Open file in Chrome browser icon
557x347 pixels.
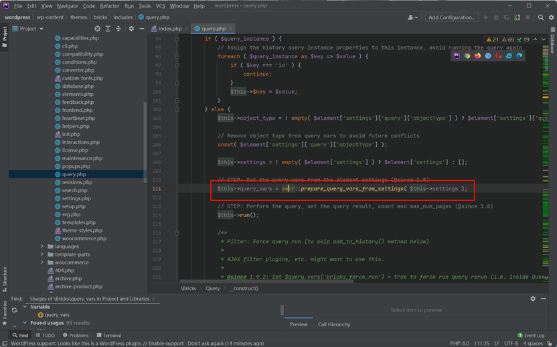coord(467,56)
